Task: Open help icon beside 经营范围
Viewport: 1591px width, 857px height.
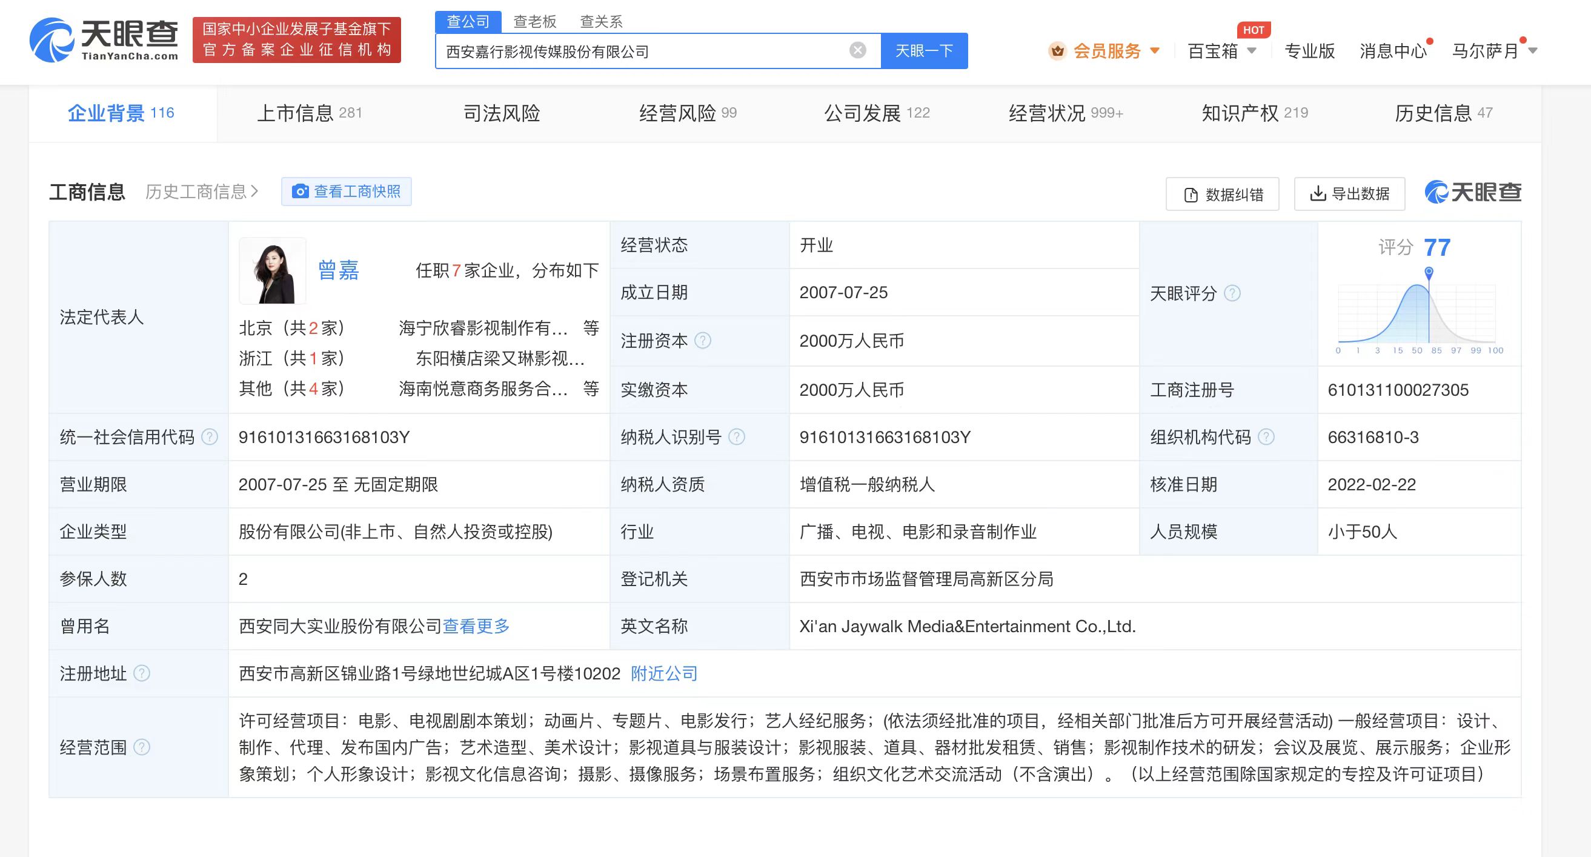Action: point(142,747)
